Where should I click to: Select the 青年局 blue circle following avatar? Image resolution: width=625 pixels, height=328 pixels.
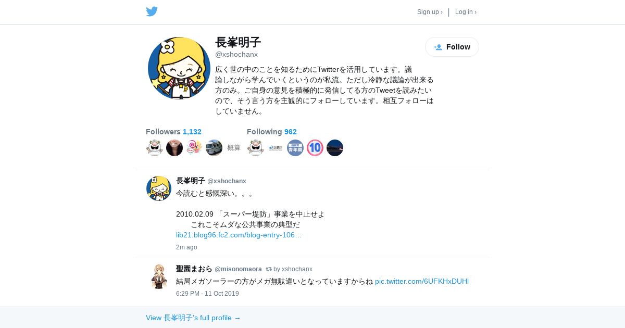tap(295, 148)
